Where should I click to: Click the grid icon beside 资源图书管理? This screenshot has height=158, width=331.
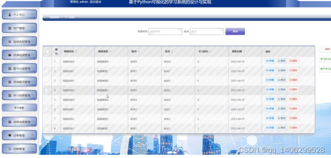tap(10, 82)
